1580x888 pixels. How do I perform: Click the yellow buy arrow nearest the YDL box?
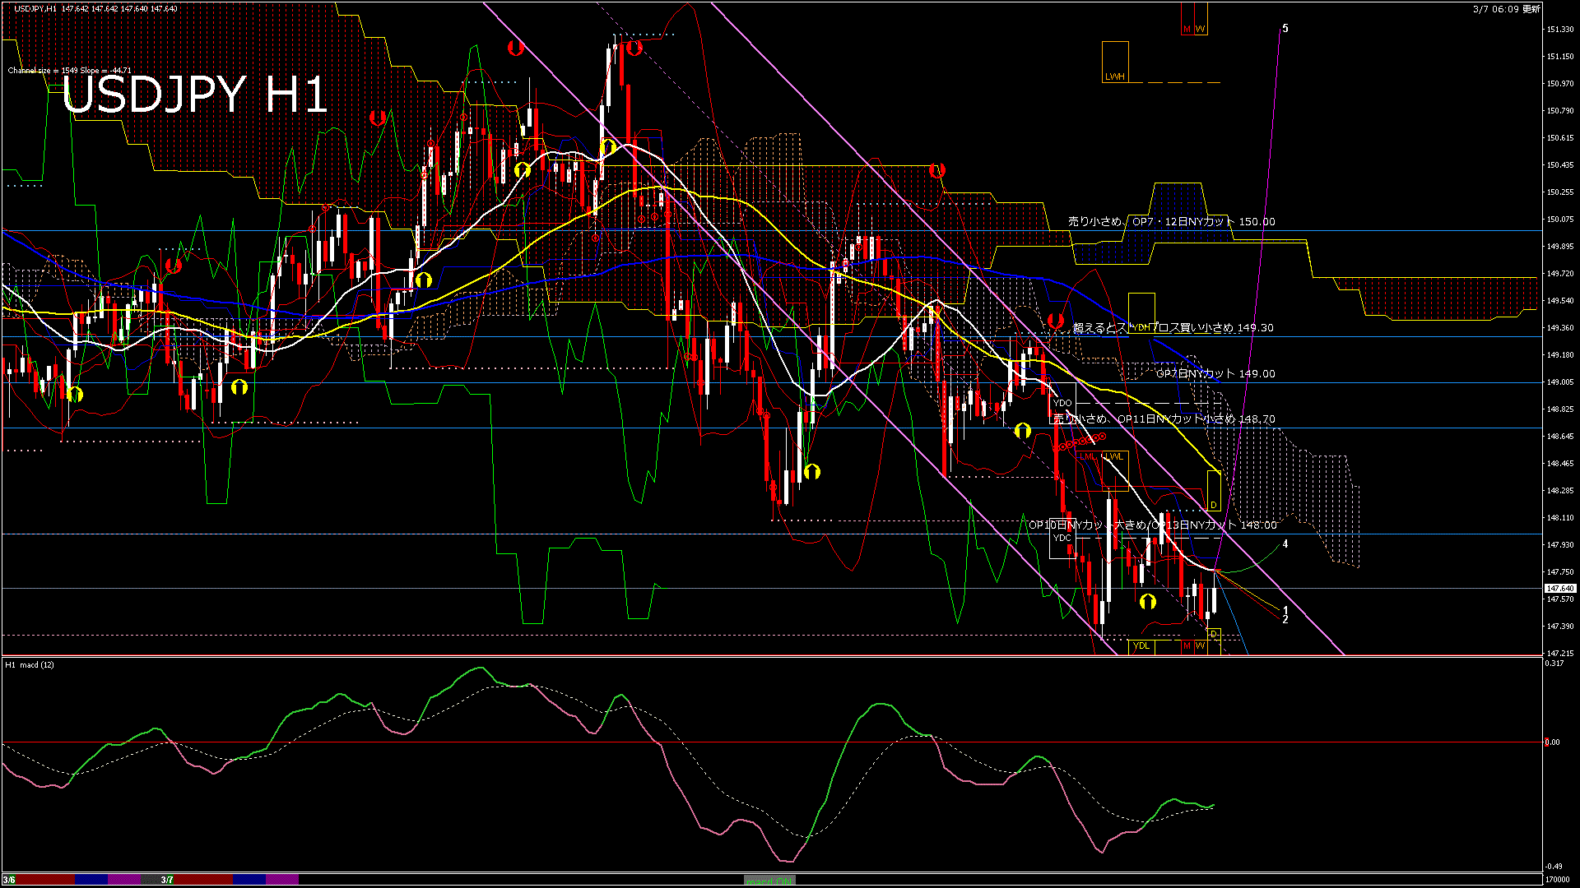[1147, 602]
